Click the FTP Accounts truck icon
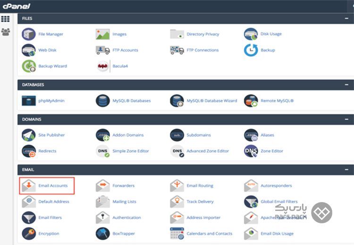 click(x=103, y=50)
